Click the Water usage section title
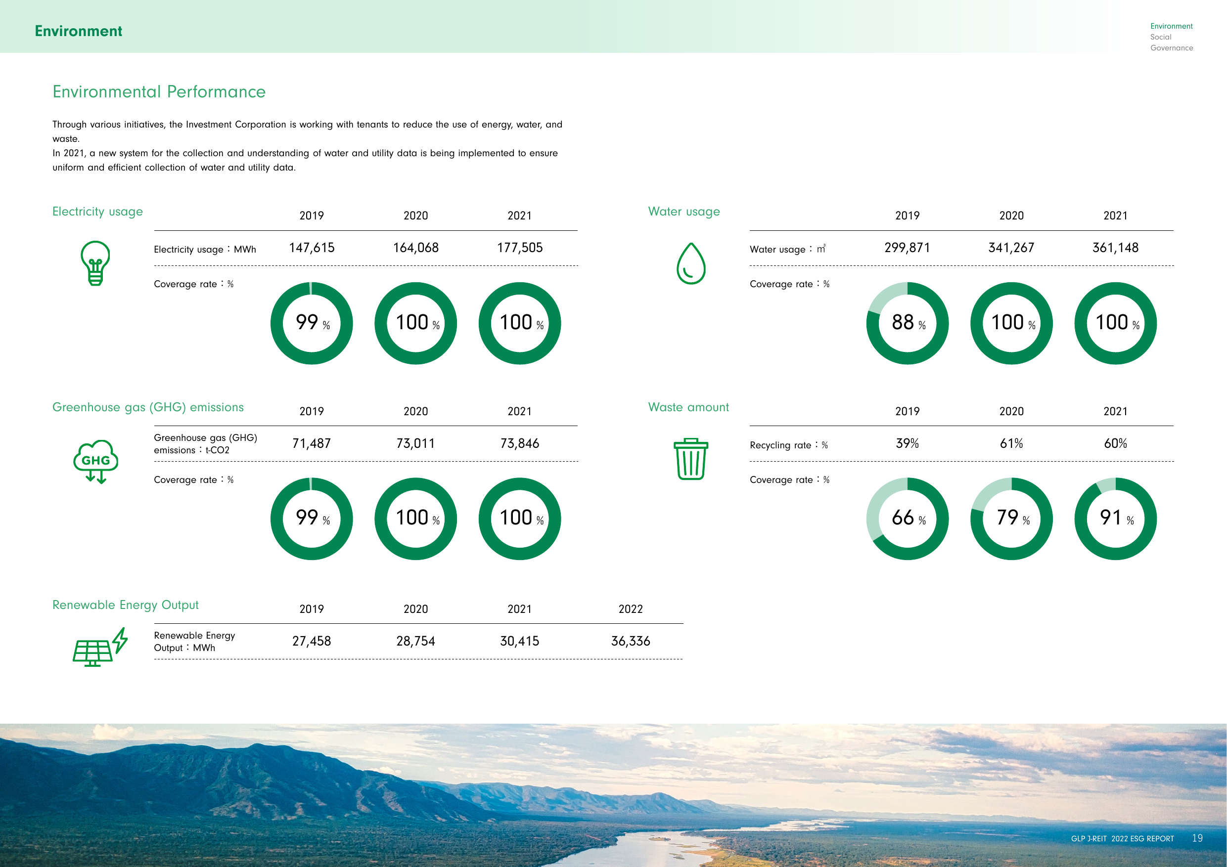Screen dimensions: 1227x867 684,212
